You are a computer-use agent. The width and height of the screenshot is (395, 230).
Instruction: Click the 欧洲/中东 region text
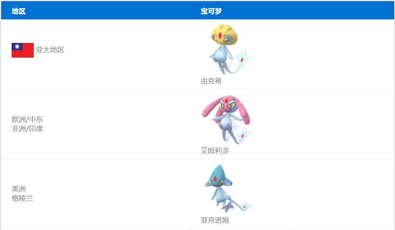coord(27,119)
